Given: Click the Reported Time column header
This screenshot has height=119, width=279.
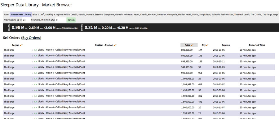Looking at the screenshot, I should (257, 45).
